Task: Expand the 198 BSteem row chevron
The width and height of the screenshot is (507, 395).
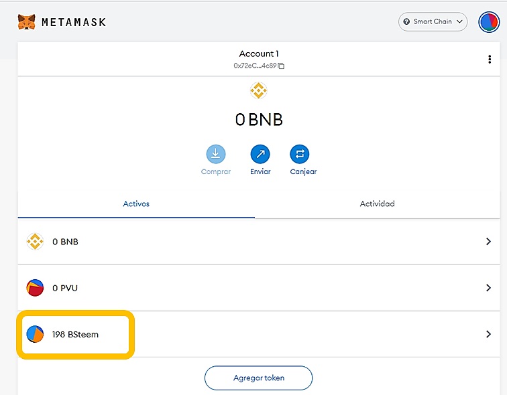Action: [x=488, y=334]
